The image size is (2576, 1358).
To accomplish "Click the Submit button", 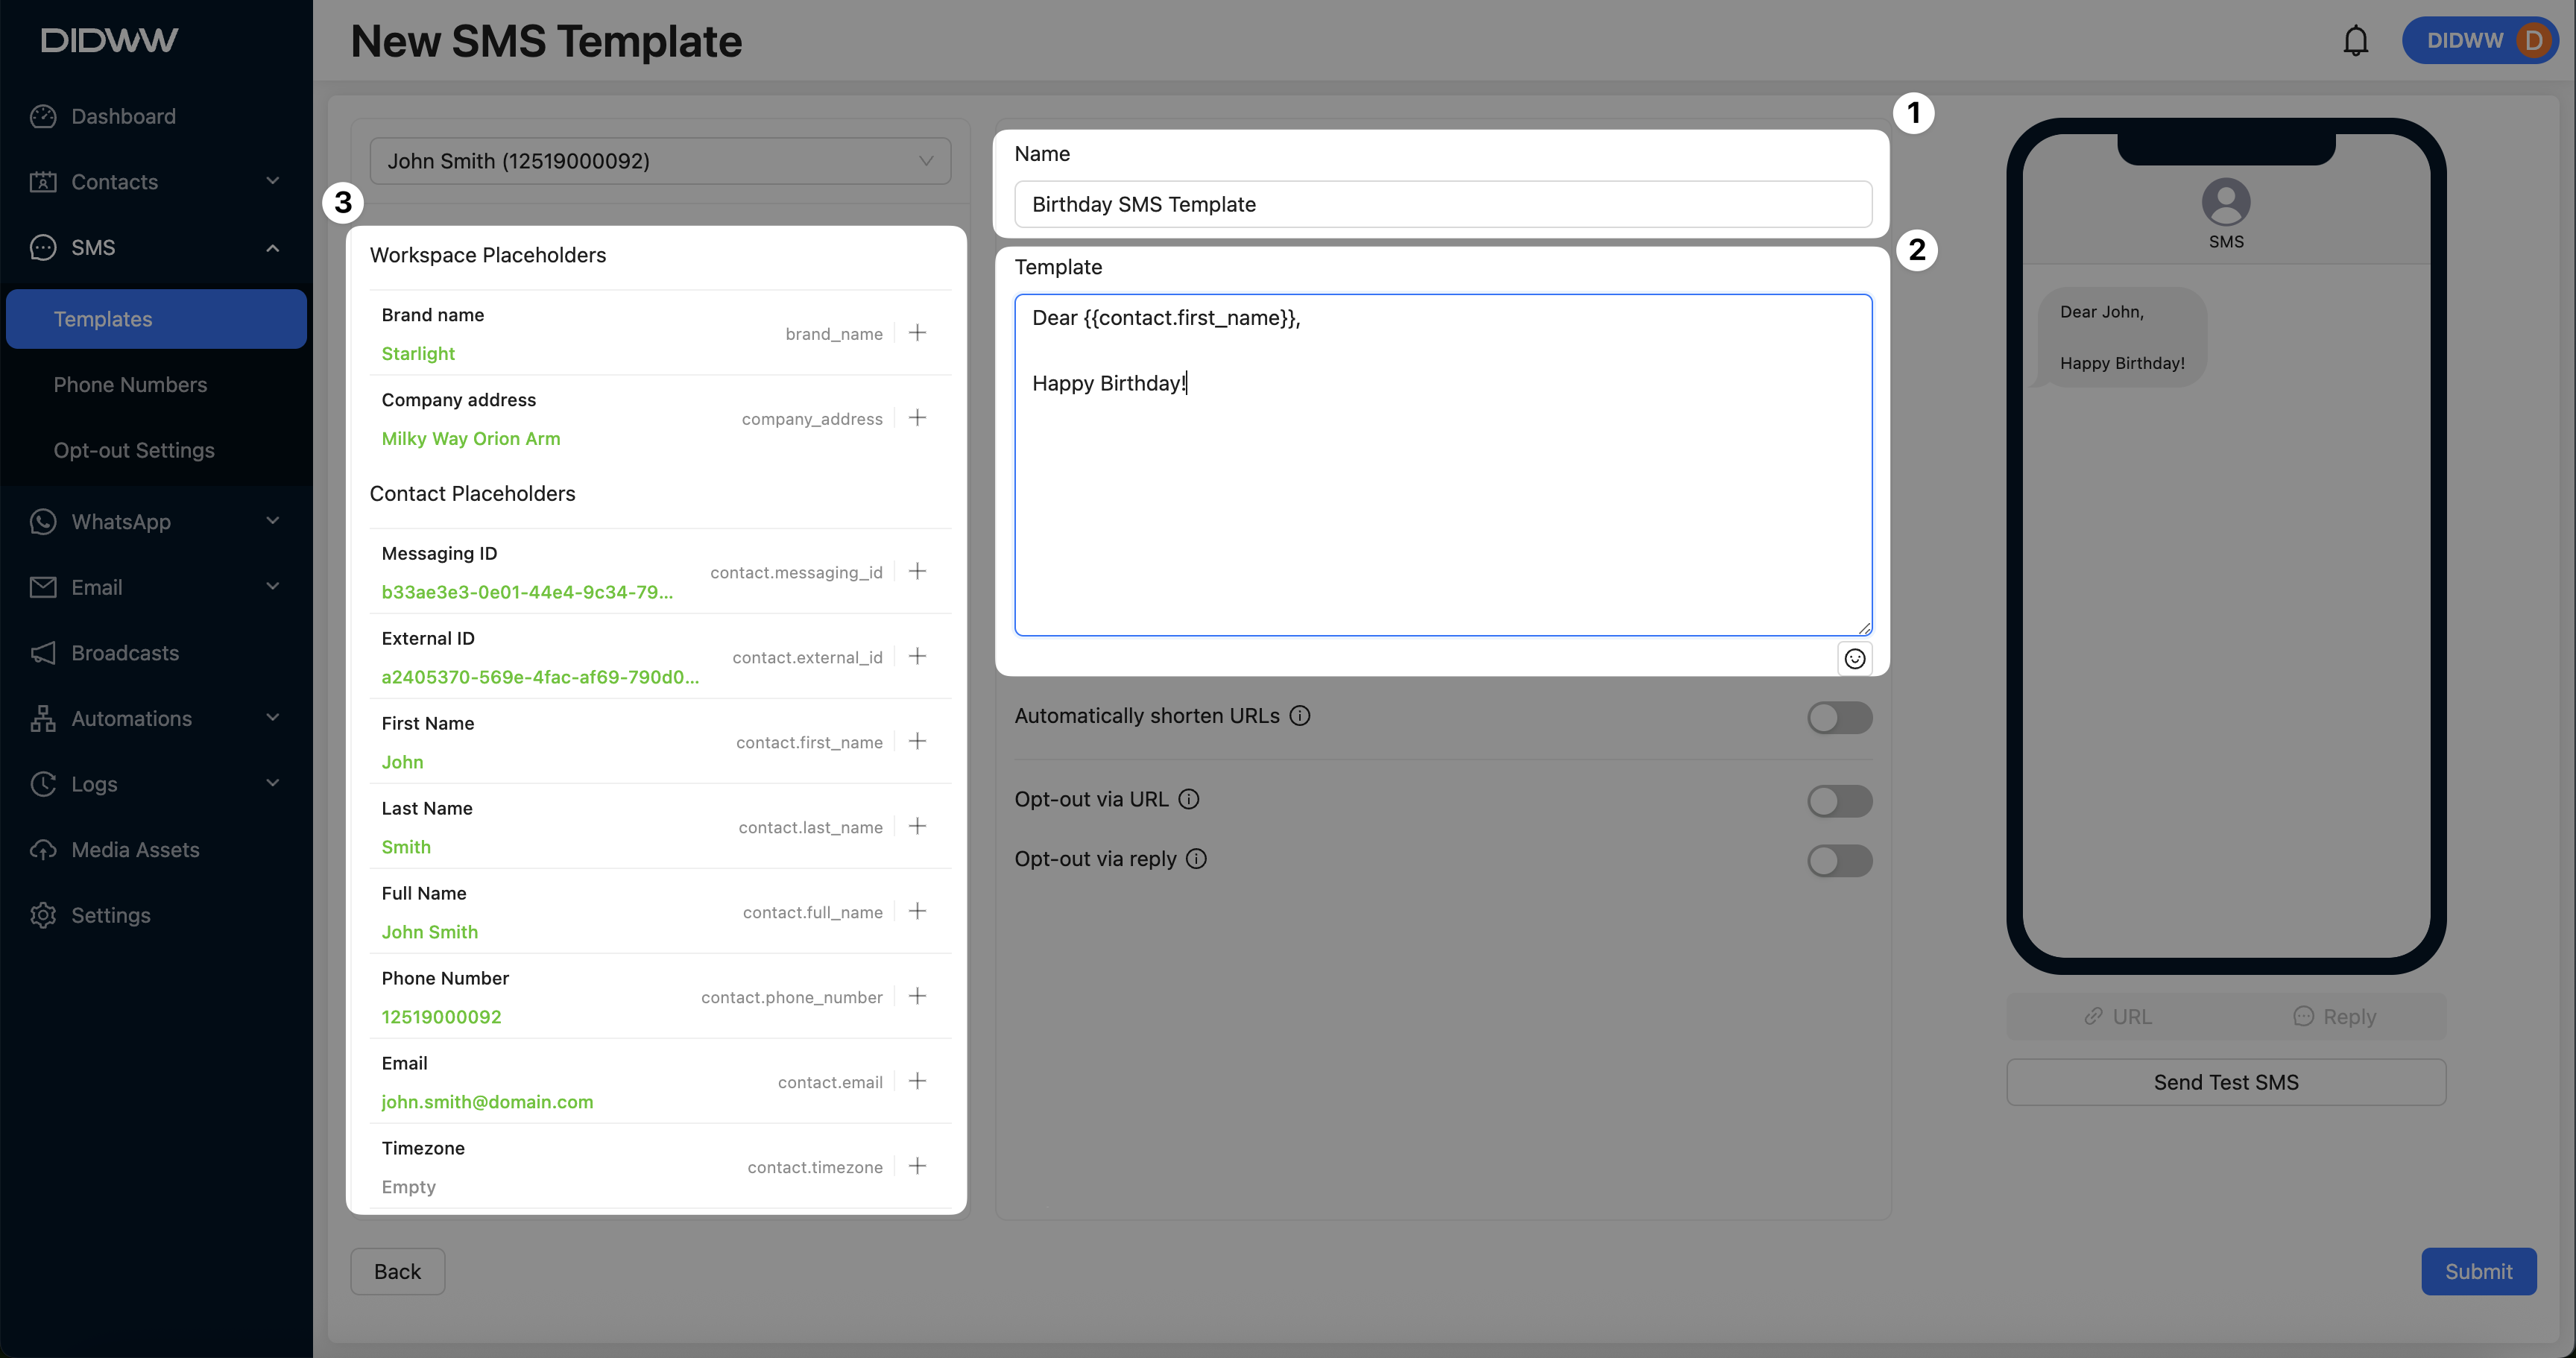I will point(2477,1271).
